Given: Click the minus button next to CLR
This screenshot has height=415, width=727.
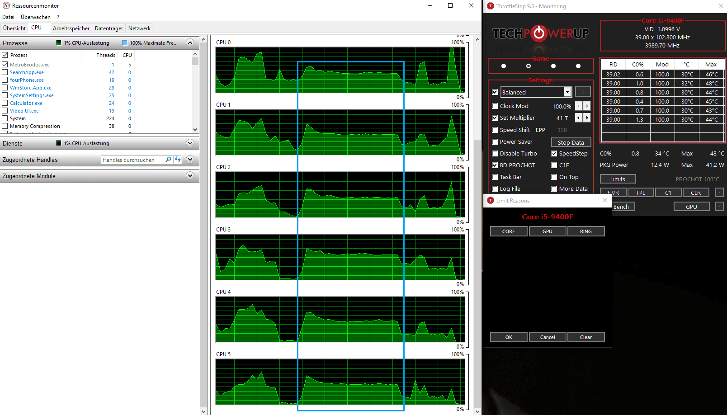Looking at the screenshot, I should pos(719,193).
